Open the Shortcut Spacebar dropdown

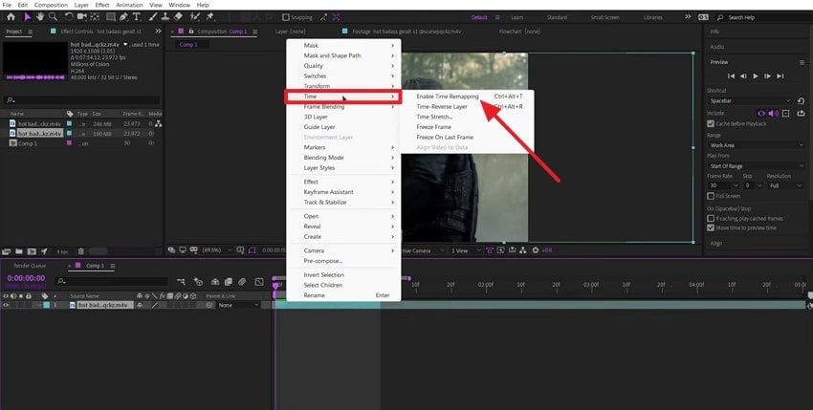[x=750, y=101]
